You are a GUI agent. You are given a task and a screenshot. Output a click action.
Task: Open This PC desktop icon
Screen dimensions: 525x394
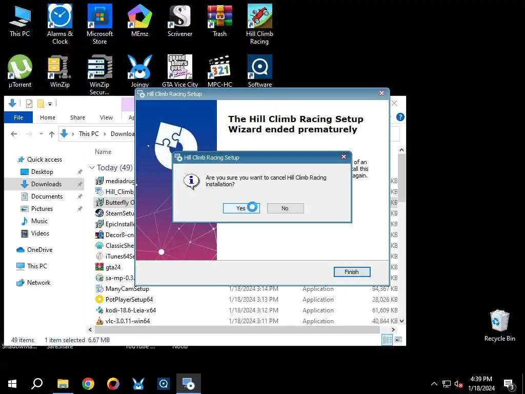(20, 21)
